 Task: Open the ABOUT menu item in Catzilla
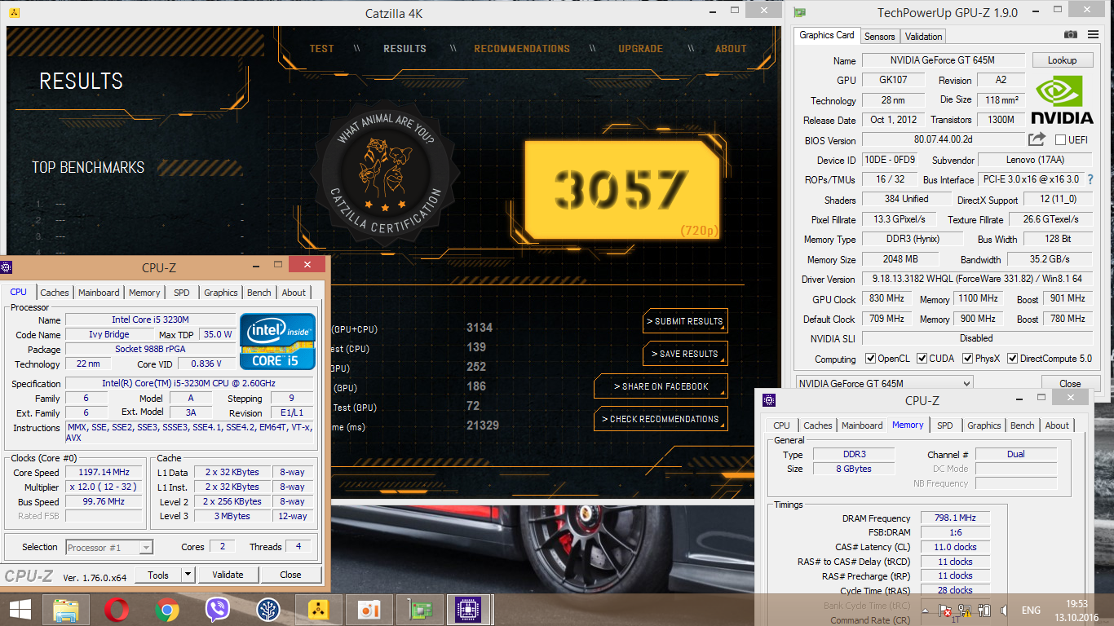(731, 48)
